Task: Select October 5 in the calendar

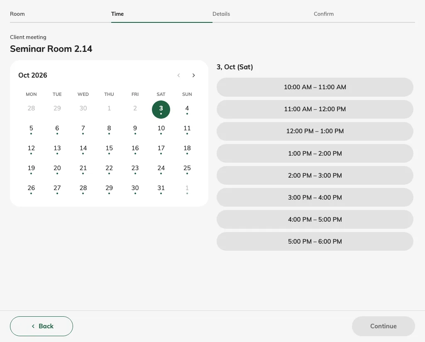Action: pos(31,129)
